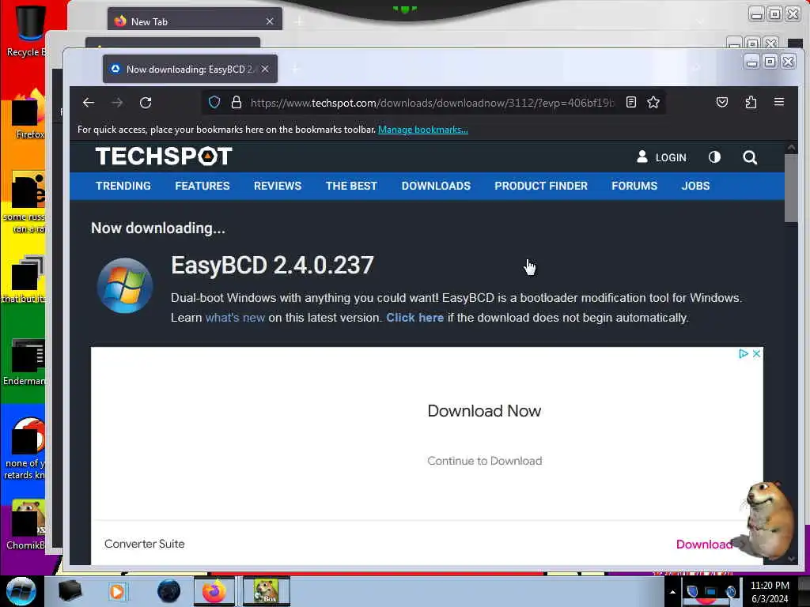Click the TechSpot logo
Screen dimensions: 810x607
tap(164, 156)
